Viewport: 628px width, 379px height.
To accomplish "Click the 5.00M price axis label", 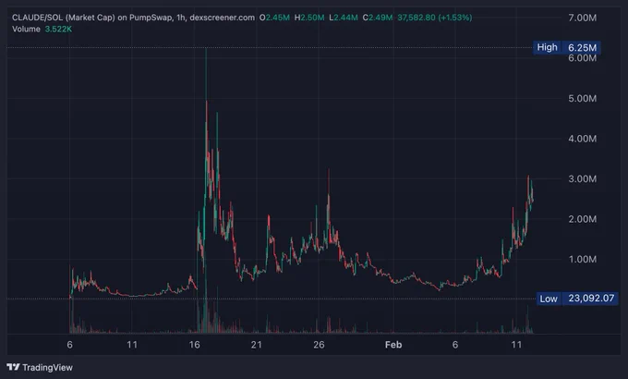I will point(583,98).
